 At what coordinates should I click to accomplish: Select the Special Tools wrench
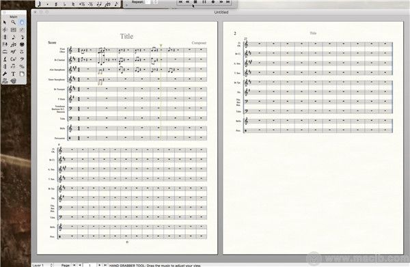pyautogui.click(x=5, y=74)
